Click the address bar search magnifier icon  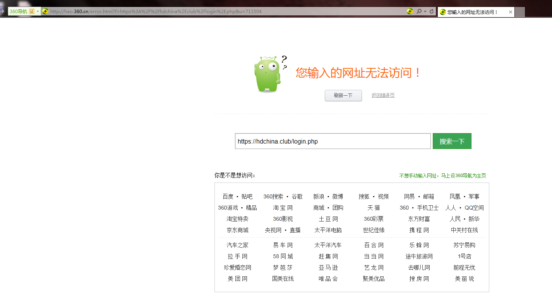(419, 12)
